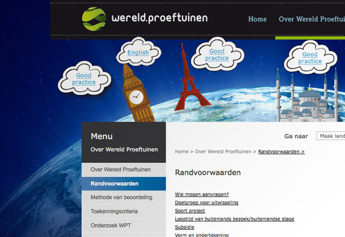Click the wereld.proeftuinen site title text
The image size is (345, 237).
coord(160,18)
